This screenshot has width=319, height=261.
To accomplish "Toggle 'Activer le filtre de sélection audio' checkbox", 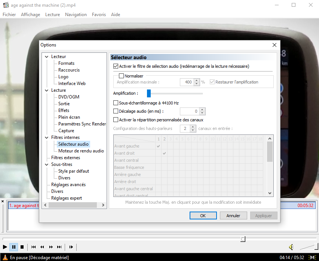I will (x=116, y=66).
